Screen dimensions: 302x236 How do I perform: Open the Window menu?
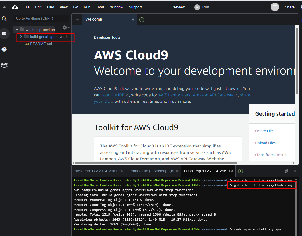point(116,7)
